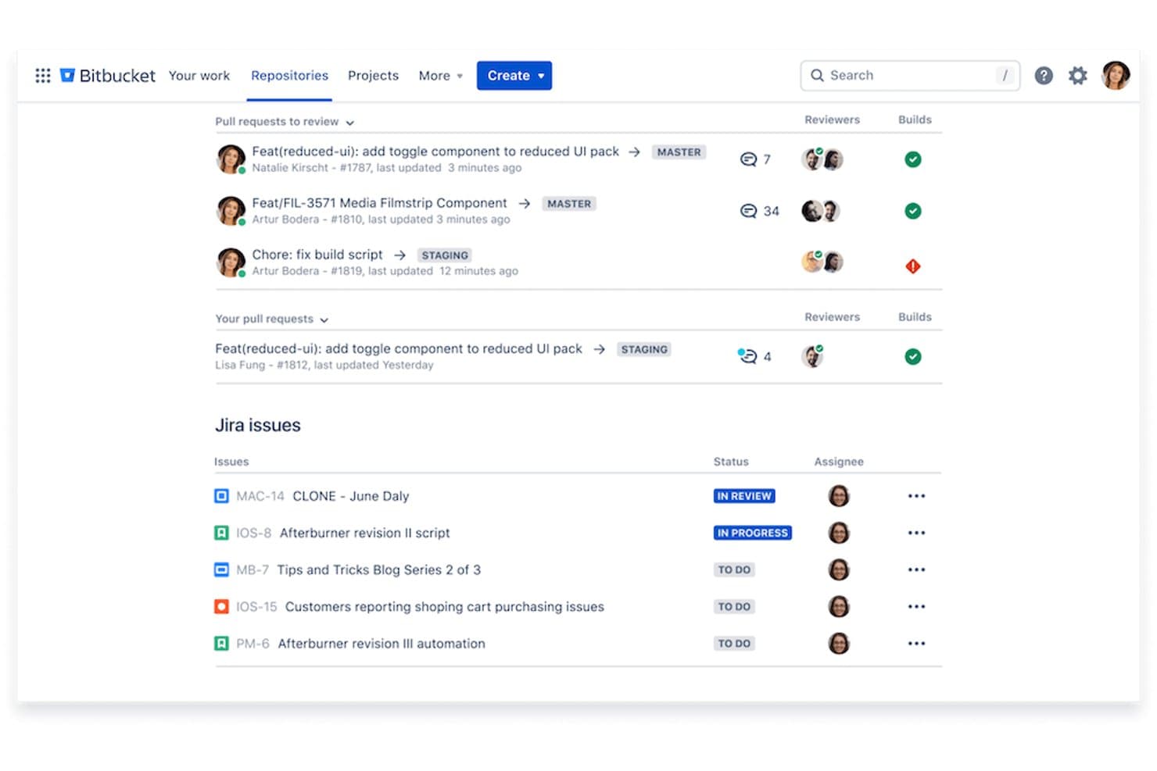1157x771 pixels.
Task: Open the settings gear icon
Action: tap(1078, 76)
